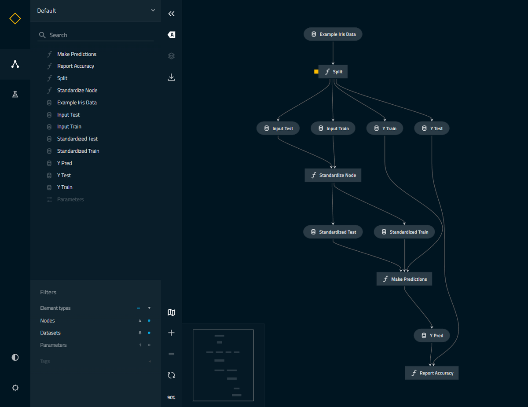Viewport: 528px width, 407px height.
Task: Select Y Test in the sidebar list
Action: tap(64, 175)
